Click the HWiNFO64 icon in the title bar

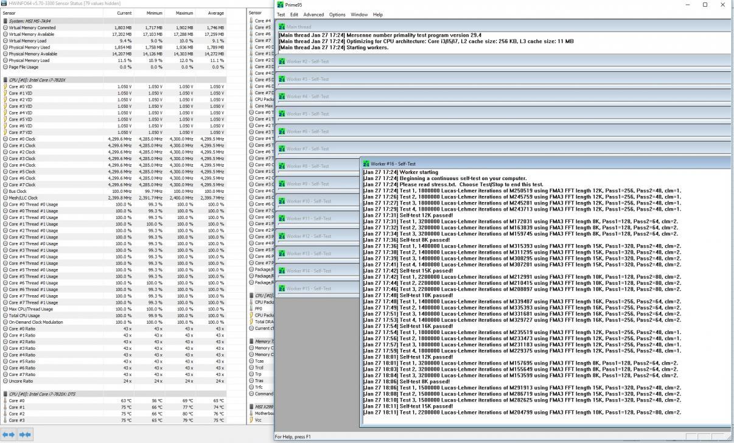pos(4,3)
